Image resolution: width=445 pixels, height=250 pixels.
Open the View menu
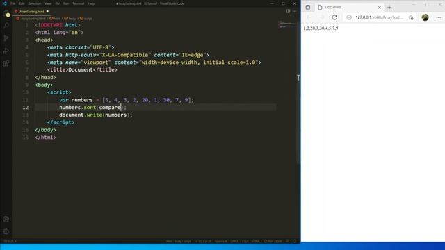[x=48, y=3]
